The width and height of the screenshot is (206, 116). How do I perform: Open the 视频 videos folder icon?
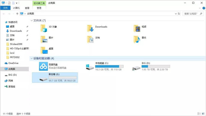pos(137,28)
